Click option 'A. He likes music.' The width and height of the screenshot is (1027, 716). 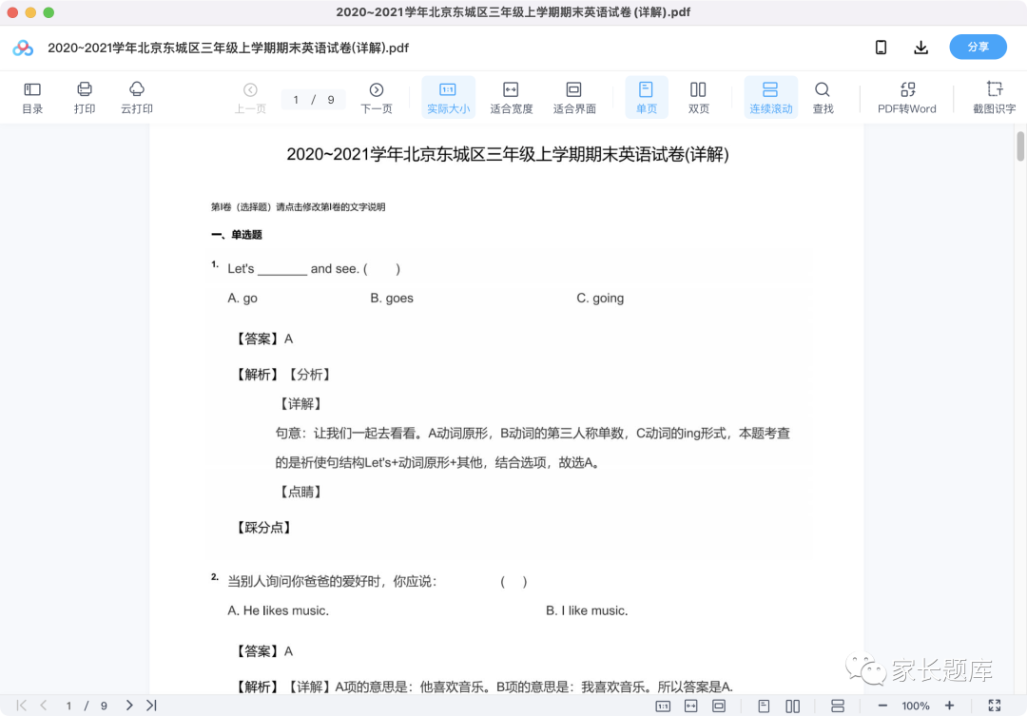point(278,610)
